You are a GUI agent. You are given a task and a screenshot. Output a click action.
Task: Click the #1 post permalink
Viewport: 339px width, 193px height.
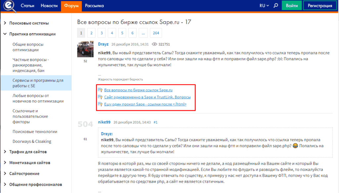pyautogui.click(x=156, y=122)
